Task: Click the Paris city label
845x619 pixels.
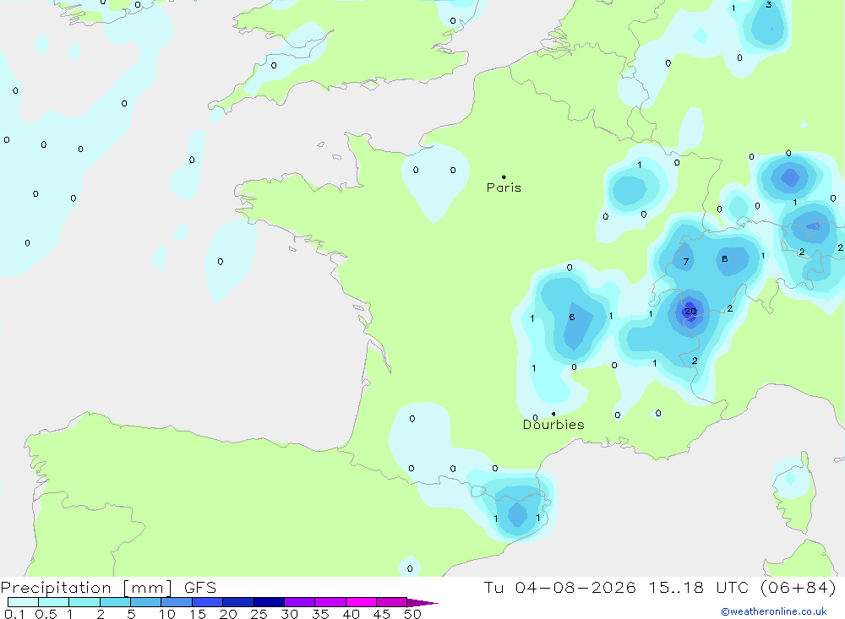Action: (504, 187)
